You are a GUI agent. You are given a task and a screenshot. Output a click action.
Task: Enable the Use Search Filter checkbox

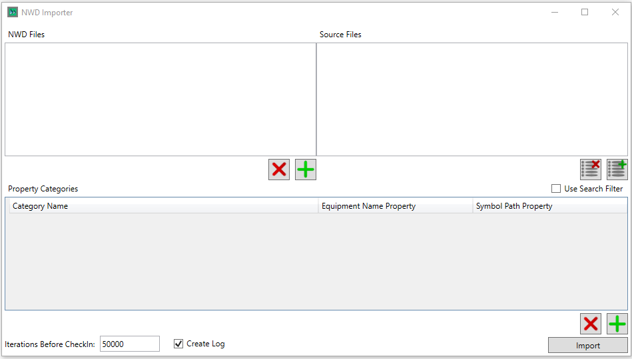point(556,189)
